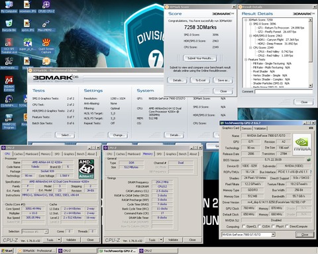Viewport: 318px width, 254px height.
Task: Open Bench tab in Memory CPU-Z window
Action: tap(183, 154)
